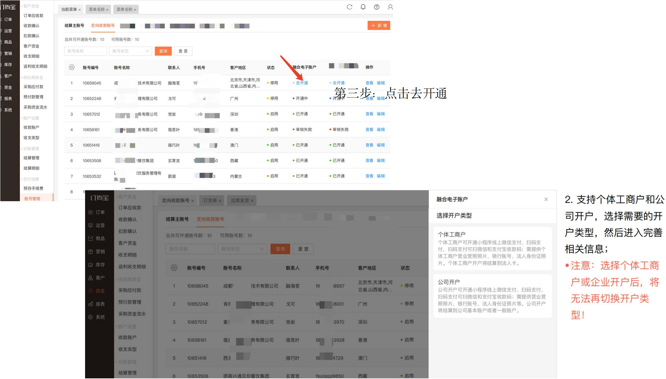Switch to the 定向收款账号 tab
The width and height of the screenshot is (666, 379).
tap(103, 26)
